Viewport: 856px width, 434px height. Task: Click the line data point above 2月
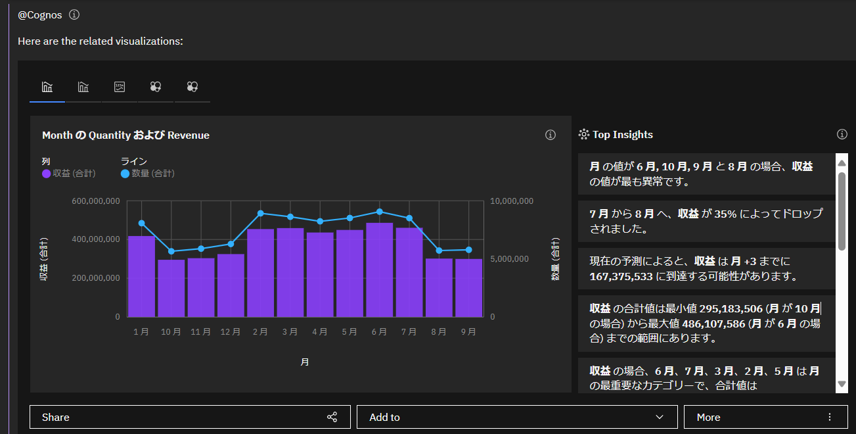click(x=260, y=213)
